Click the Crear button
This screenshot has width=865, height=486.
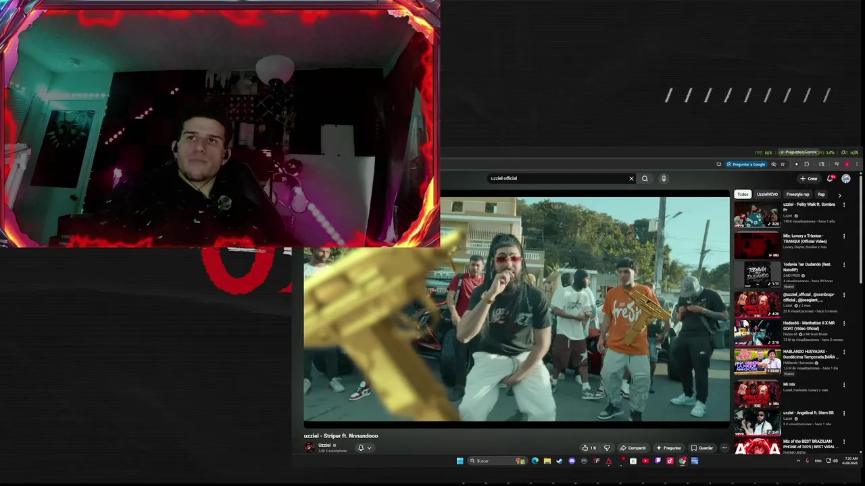click(x=809, y=178)
